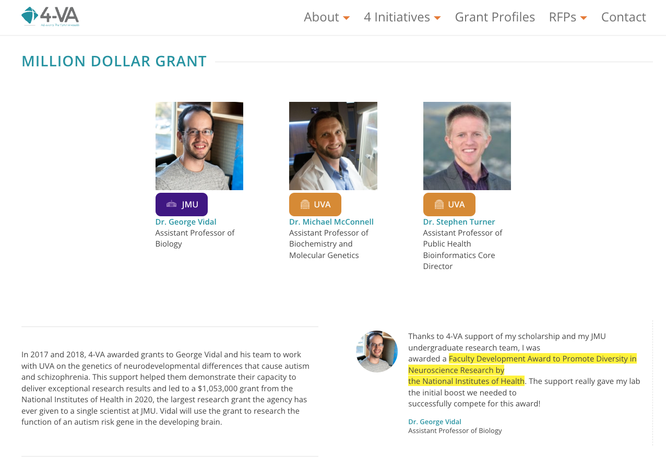This screenshot has height=467, width=666.
Task: Click the Dr. George Vidal link under testimonial
Action: [435, 422]
